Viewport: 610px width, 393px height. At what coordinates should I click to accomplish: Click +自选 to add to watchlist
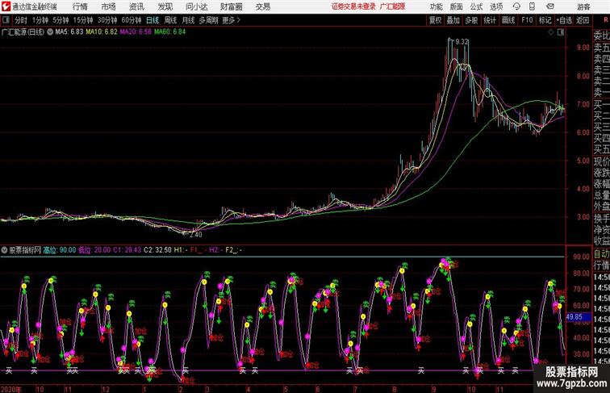pos(564,20)
